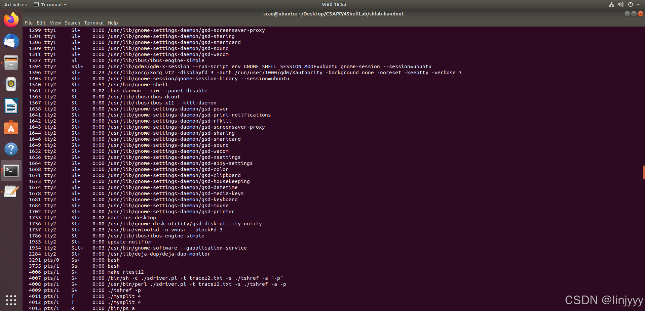This screenshot has width=645, height=311.
Task: Click the /bin/sh -c ./sdriver.pl line
Action: click(x=156, y=278)
